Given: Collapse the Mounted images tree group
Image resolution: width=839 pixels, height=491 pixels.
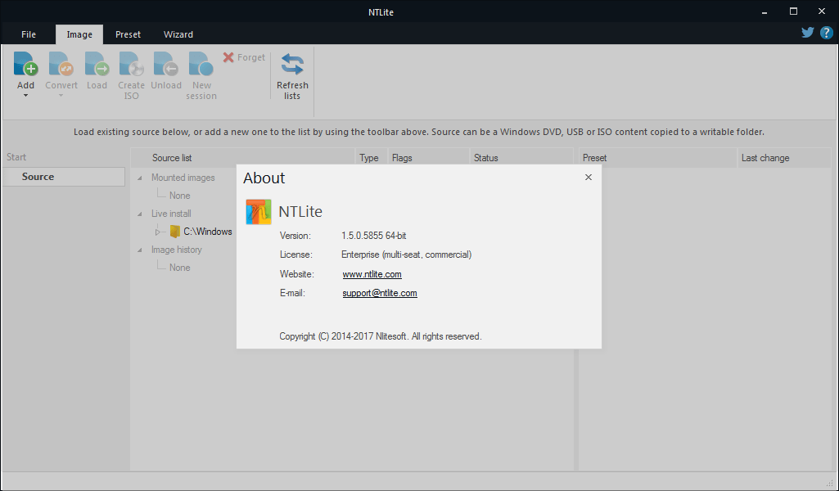Looking at the screenshot, I should click(x=139, y=178).
